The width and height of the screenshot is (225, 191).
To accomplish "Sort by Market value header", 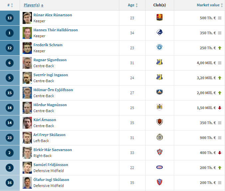I will click(210, 5).
